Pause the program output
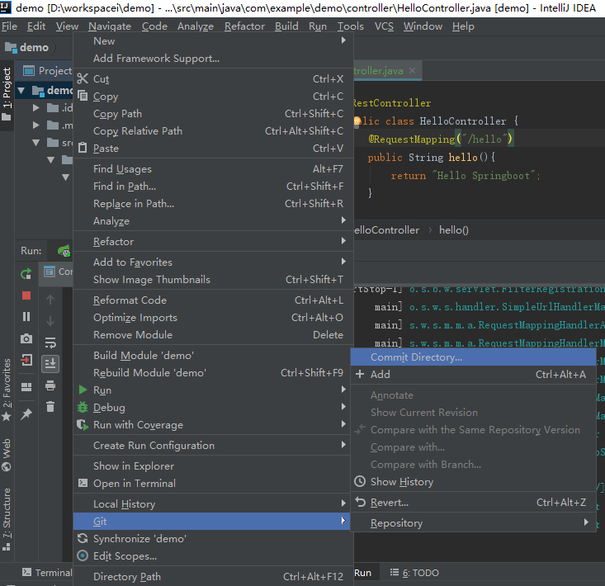The height and width of the screenshot is (586, 605). 26,317
